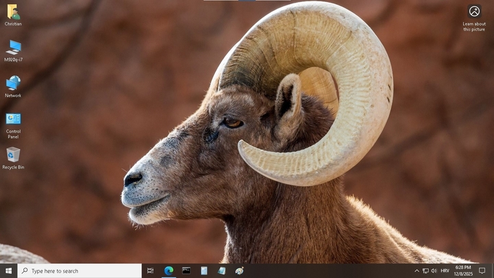494x278 pixels.
Task: Select the Recycle Bin icon
Action: [x=13, y=155]
